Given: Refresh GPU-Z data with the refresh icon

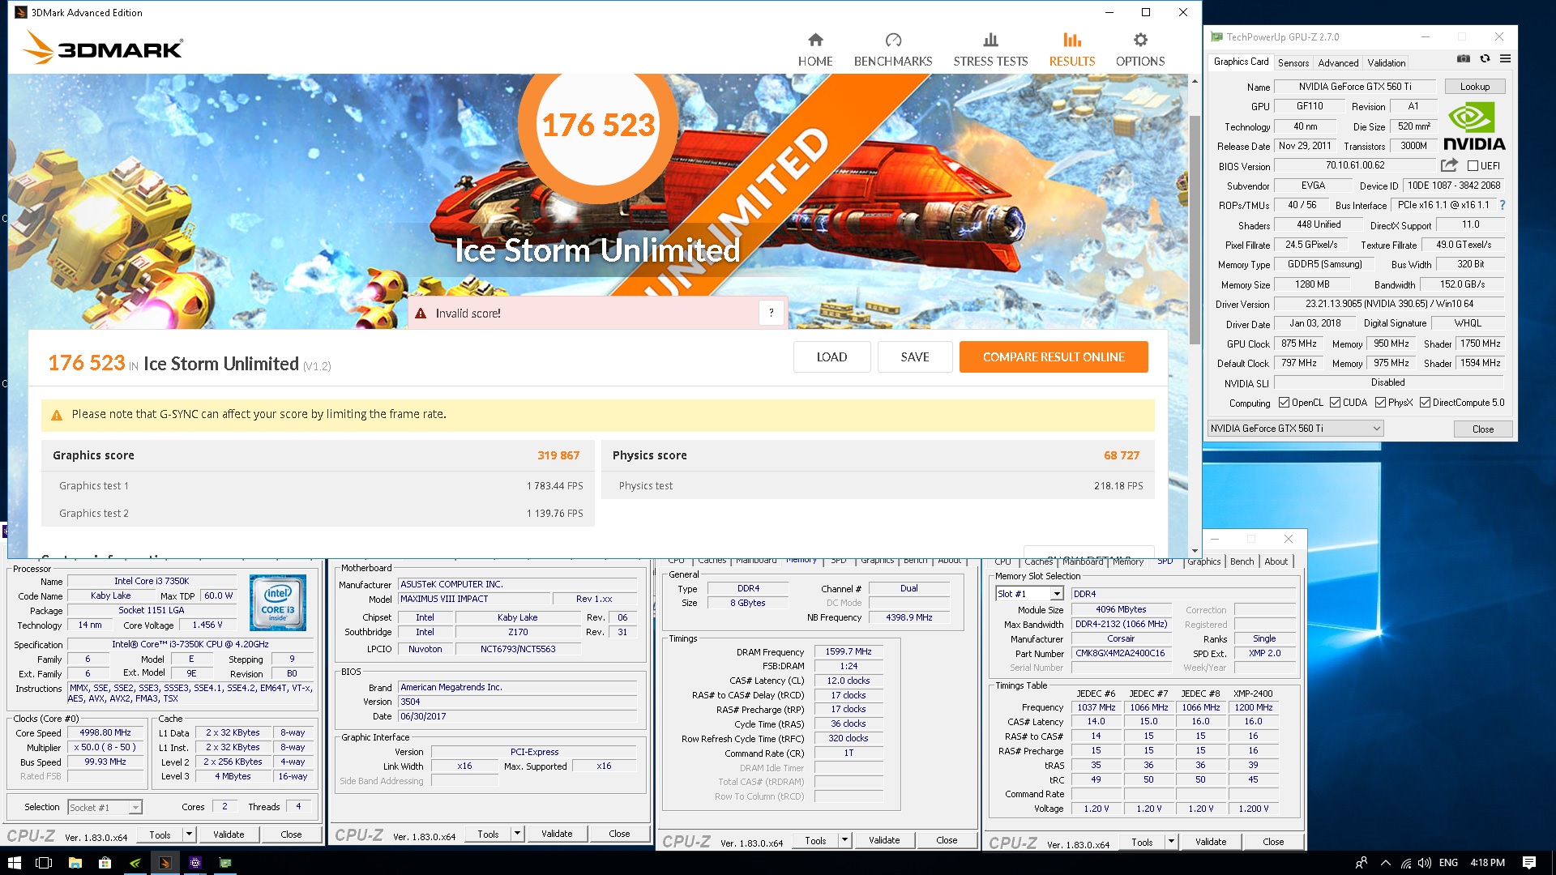Looking at the screenshot, I should point(1485,58).
